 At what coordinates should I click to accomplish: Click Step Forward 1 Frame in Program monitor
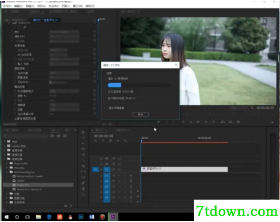click(206, 122)
